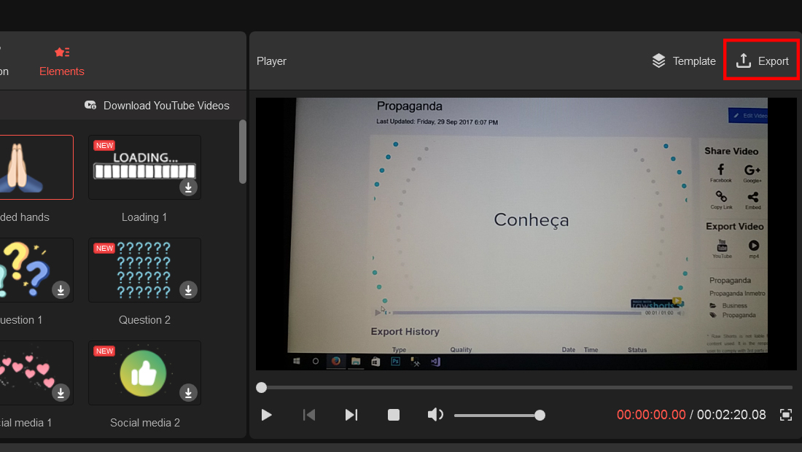Click the elements panel scrollbar
802x452 pixels.
pos(243,152)
